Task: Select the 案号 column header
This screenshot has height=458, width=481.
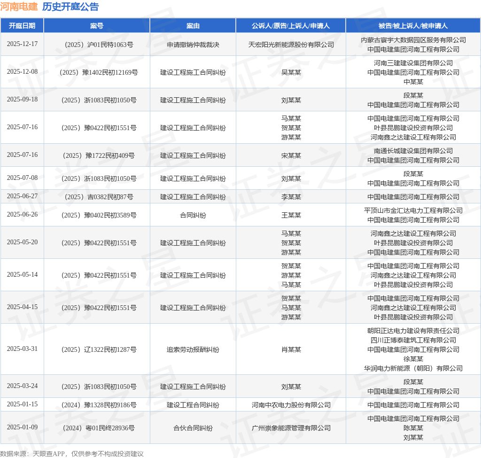Action: [97, 26]
